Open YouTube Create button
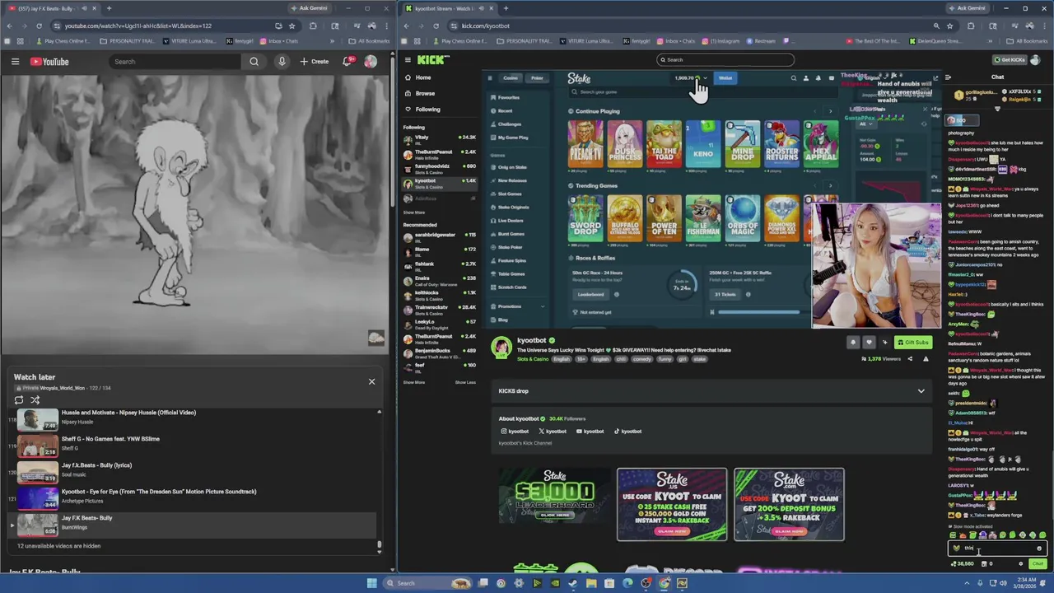1054x593 pixels. [315, 62]
